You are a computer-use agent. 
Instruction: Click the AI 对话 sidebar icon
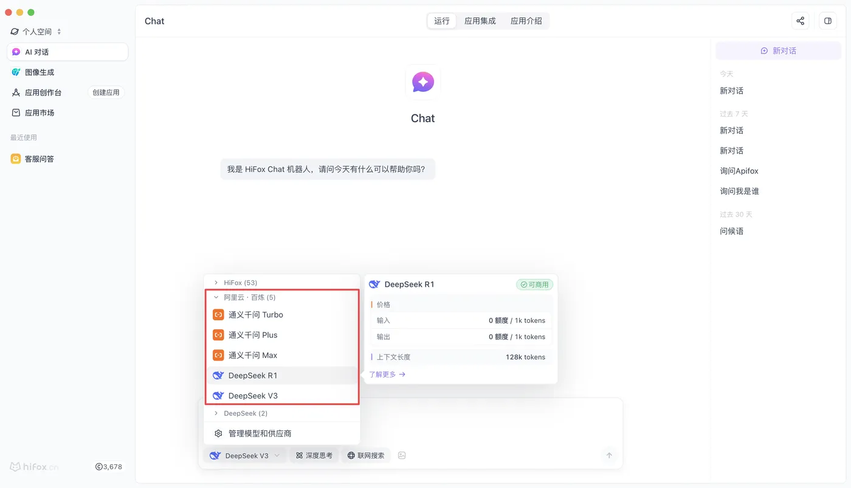[x=16, y=52]
